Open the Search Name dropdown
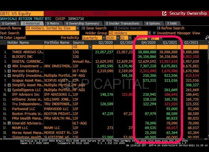Image resolution: width=209 pixels, height=152 pixels. point(78,28)
